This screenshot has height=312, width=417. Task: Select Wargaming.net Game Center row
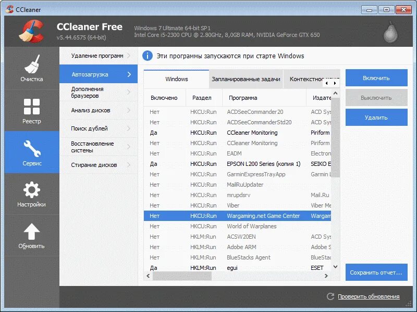point(238,216)
